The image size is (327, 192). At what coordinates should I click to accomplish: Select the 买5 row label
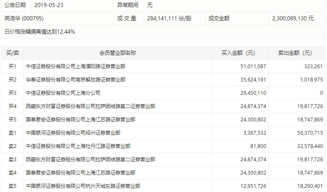coord(12,119)
